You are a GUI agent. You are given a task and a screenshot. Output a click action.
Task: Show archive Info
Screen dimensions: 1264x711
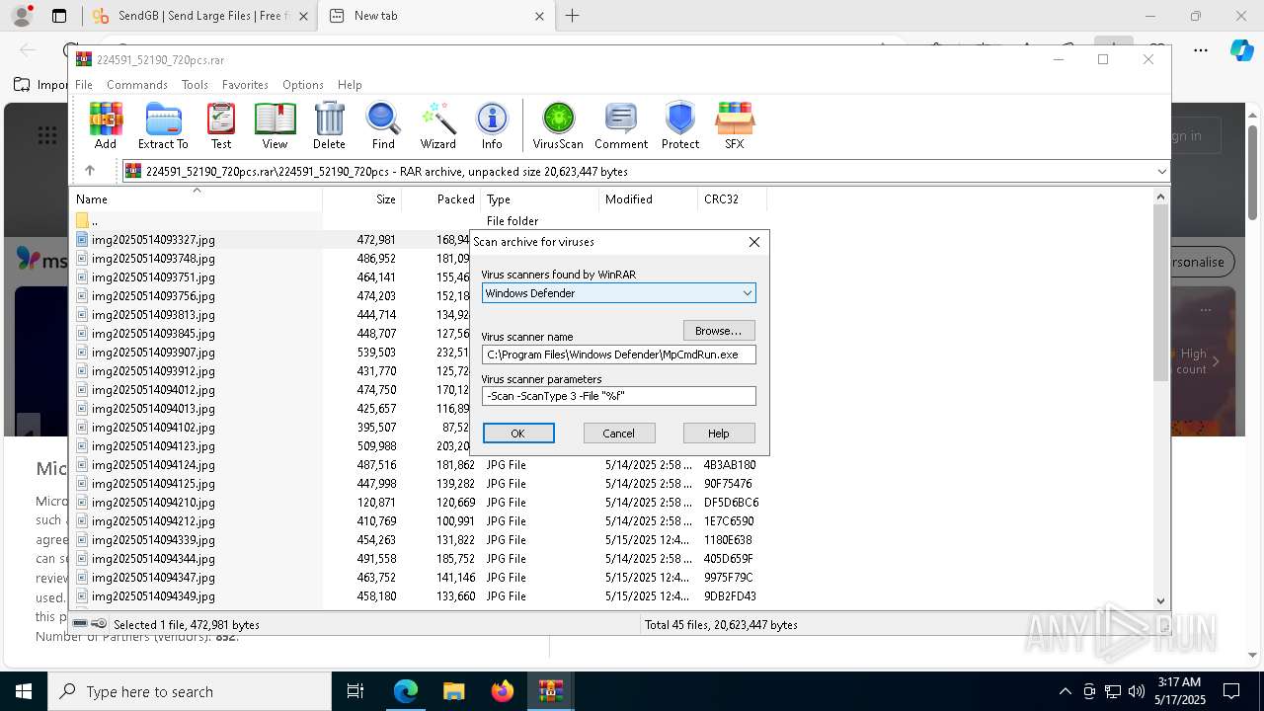pyautogui.click(x=492, y=125)
